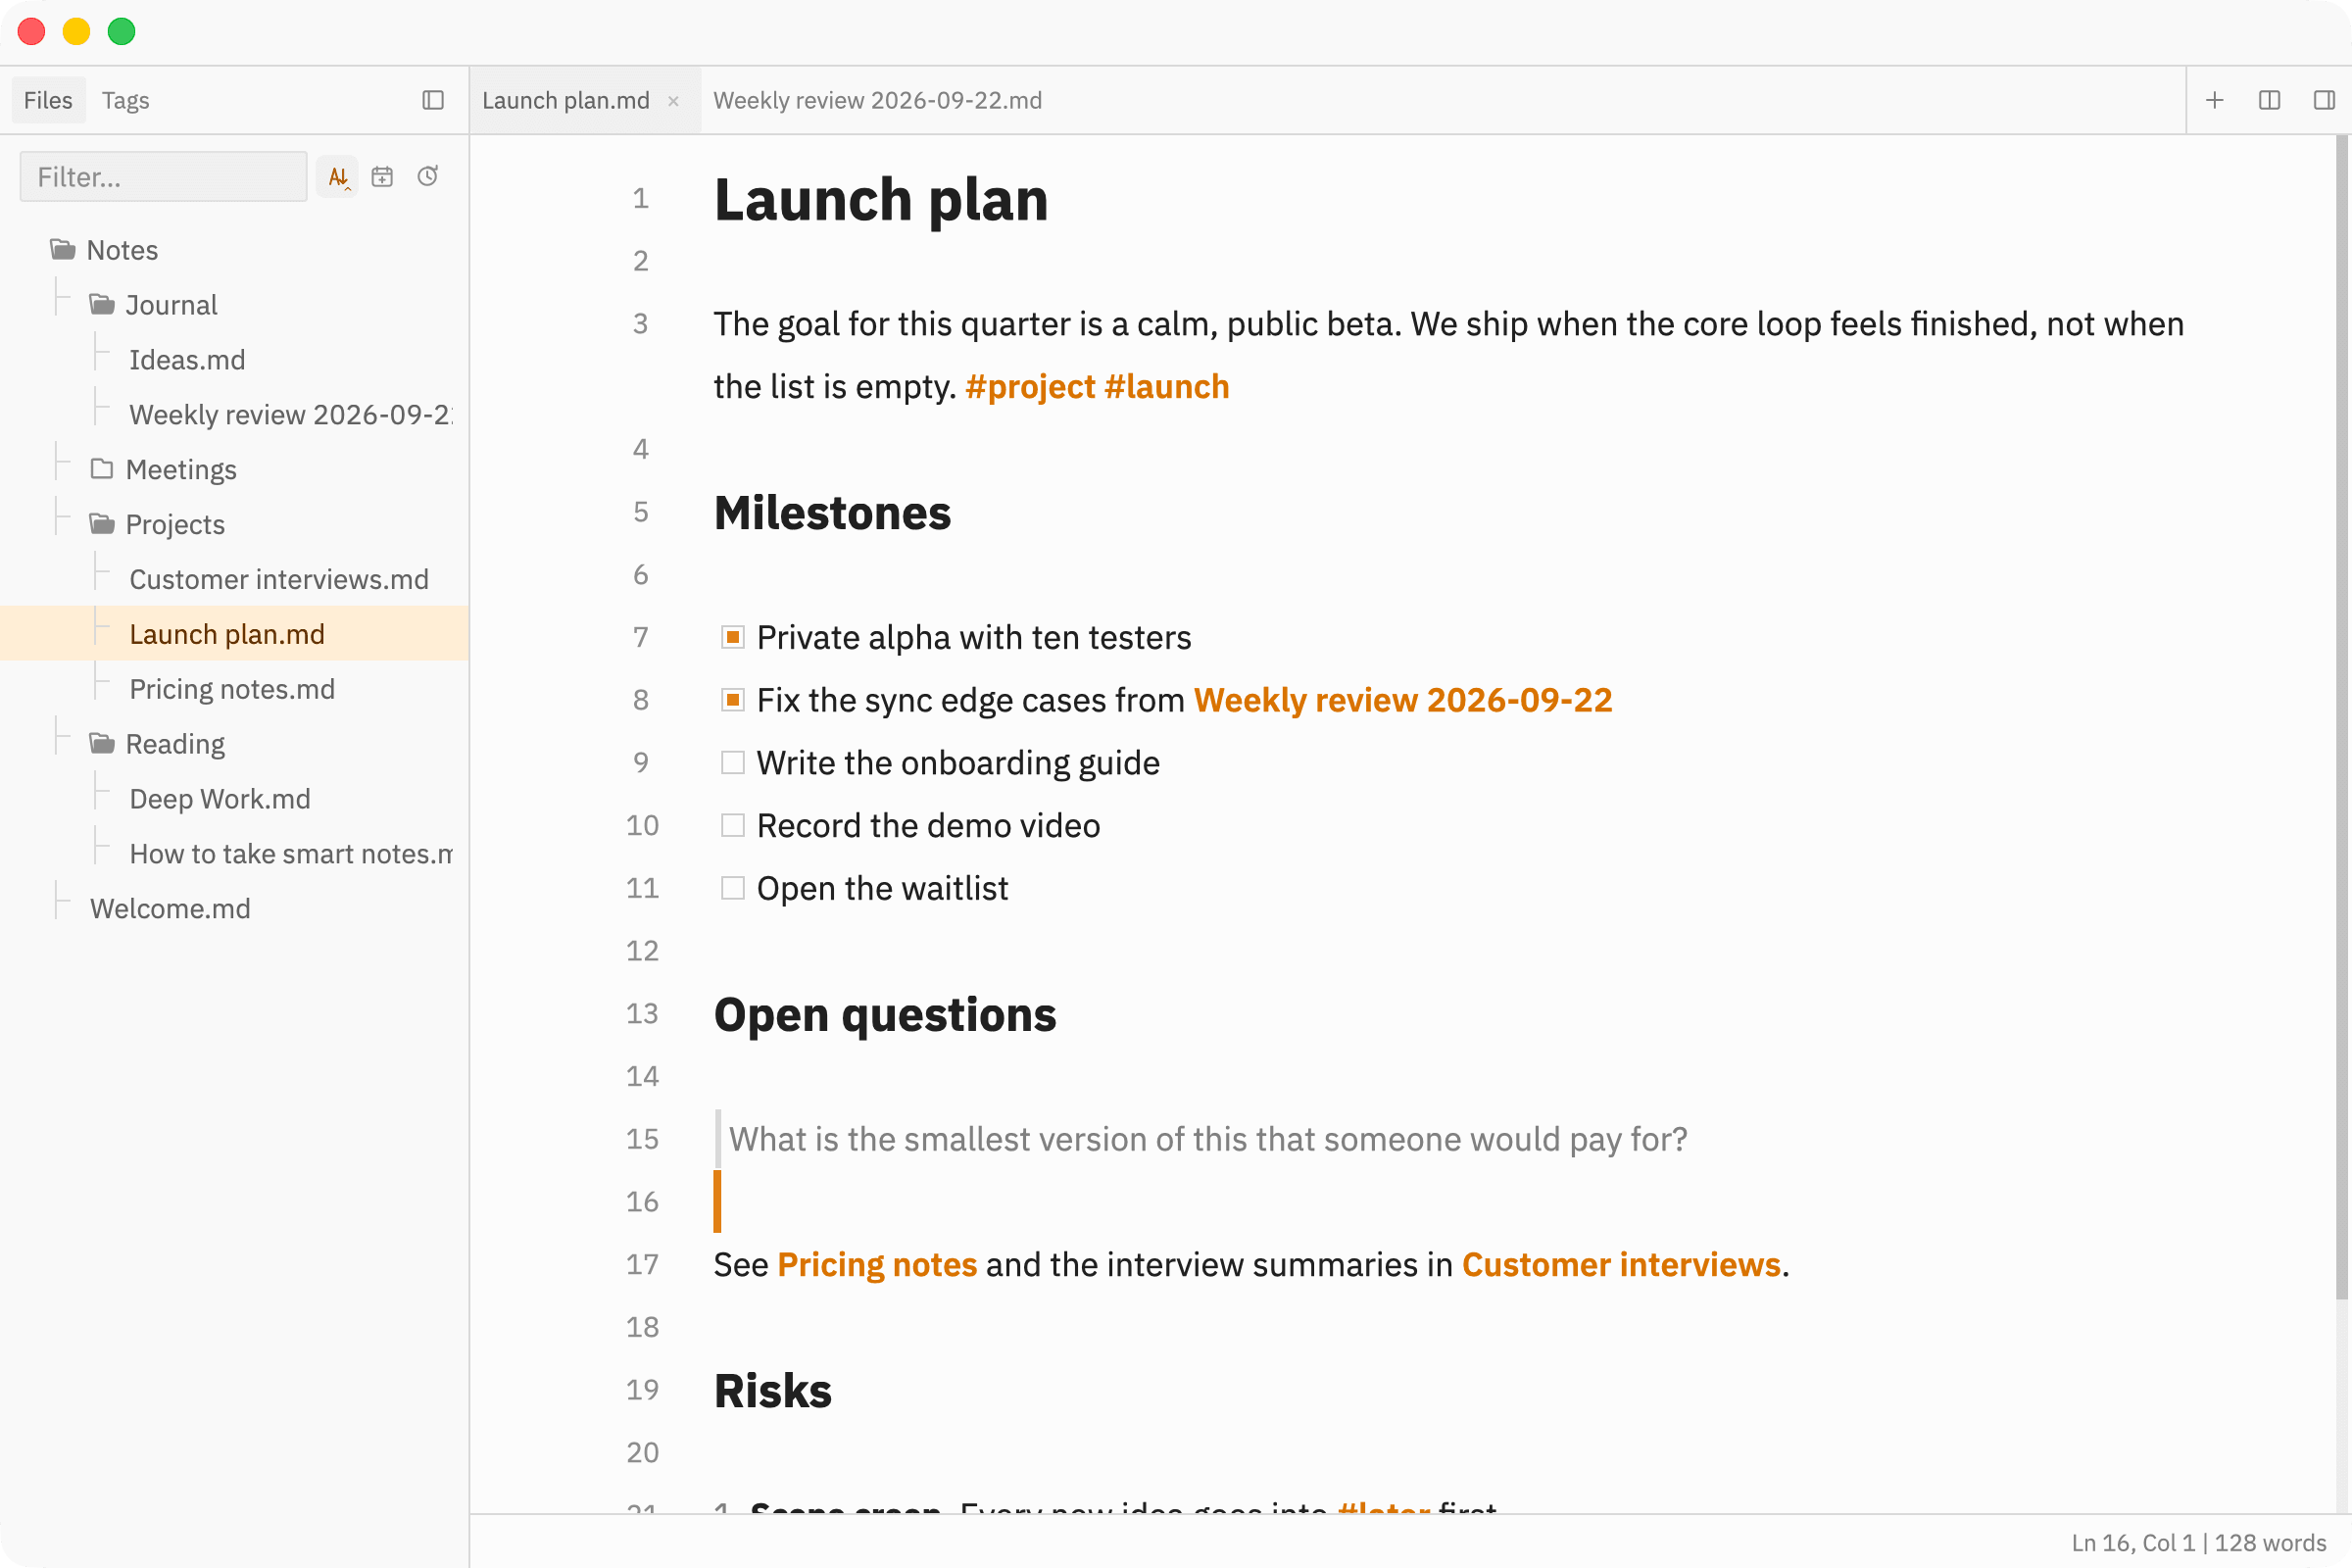This screenshot has width=2352, height=1568.
Task: Click the file Filter input field
Action: pyautogui.click(x=164, y=177)
